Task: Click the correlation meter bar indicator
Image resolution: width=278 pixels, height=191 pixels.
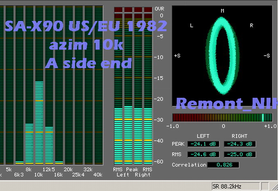Action: [x=222, y=117]
